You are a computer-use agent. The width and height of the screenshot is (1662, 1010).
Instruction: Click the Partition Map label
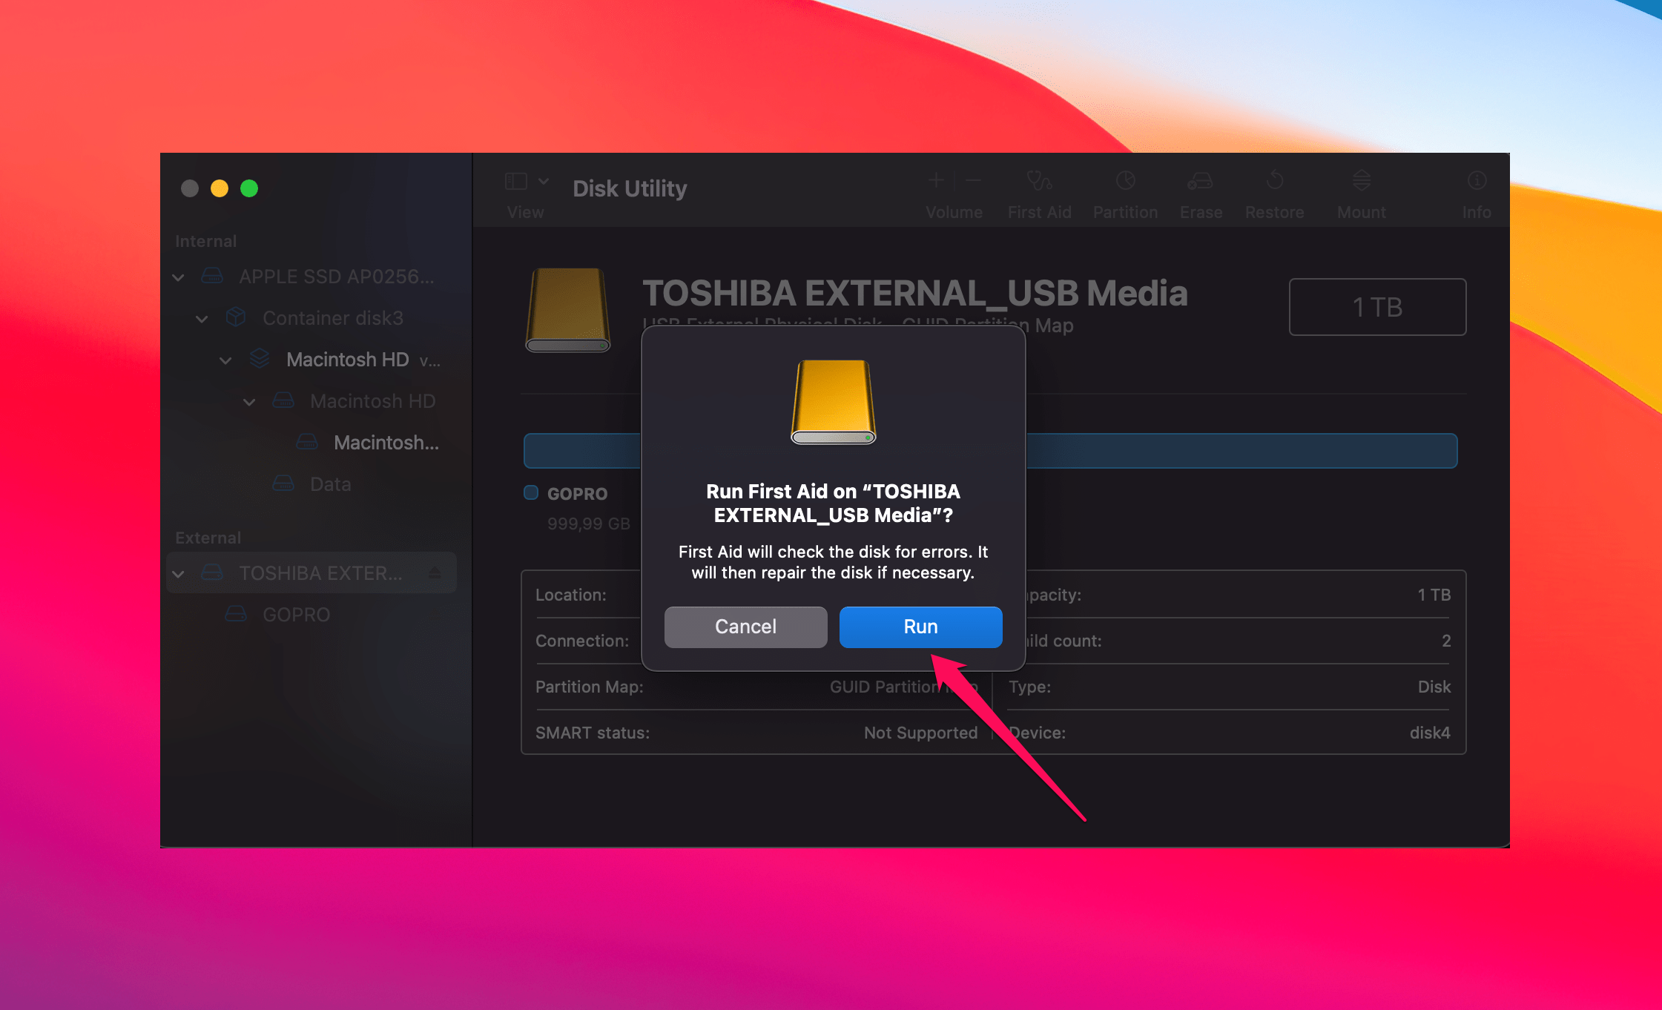[x=589, y=687]
